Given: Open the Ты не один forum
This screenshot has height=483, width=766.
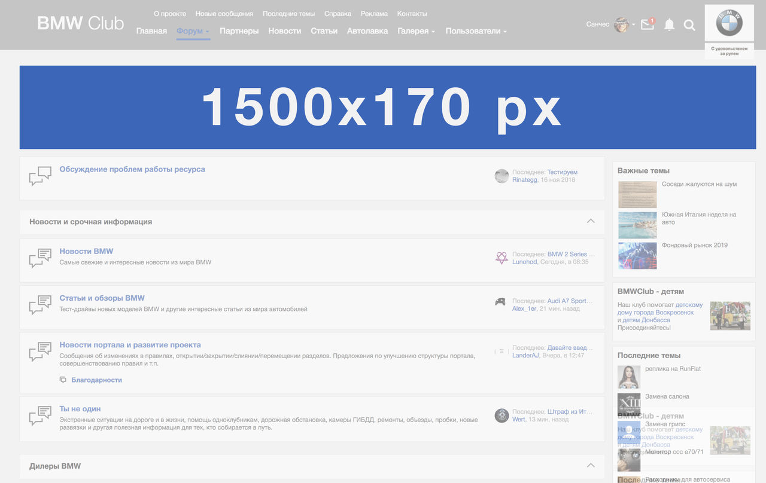Looking at the screenshot, I should [80, 409].
